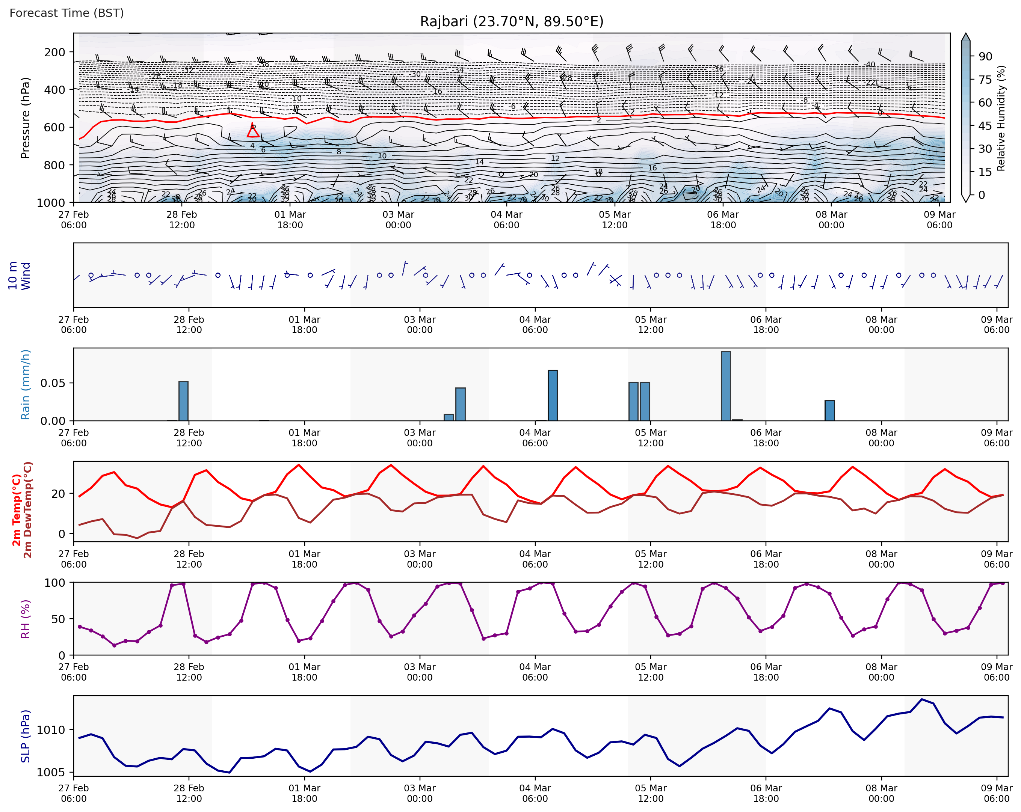Click the Pressure (hPa) axis label
The height and width of the screenshot is (812, 1021).
(25, 118)
